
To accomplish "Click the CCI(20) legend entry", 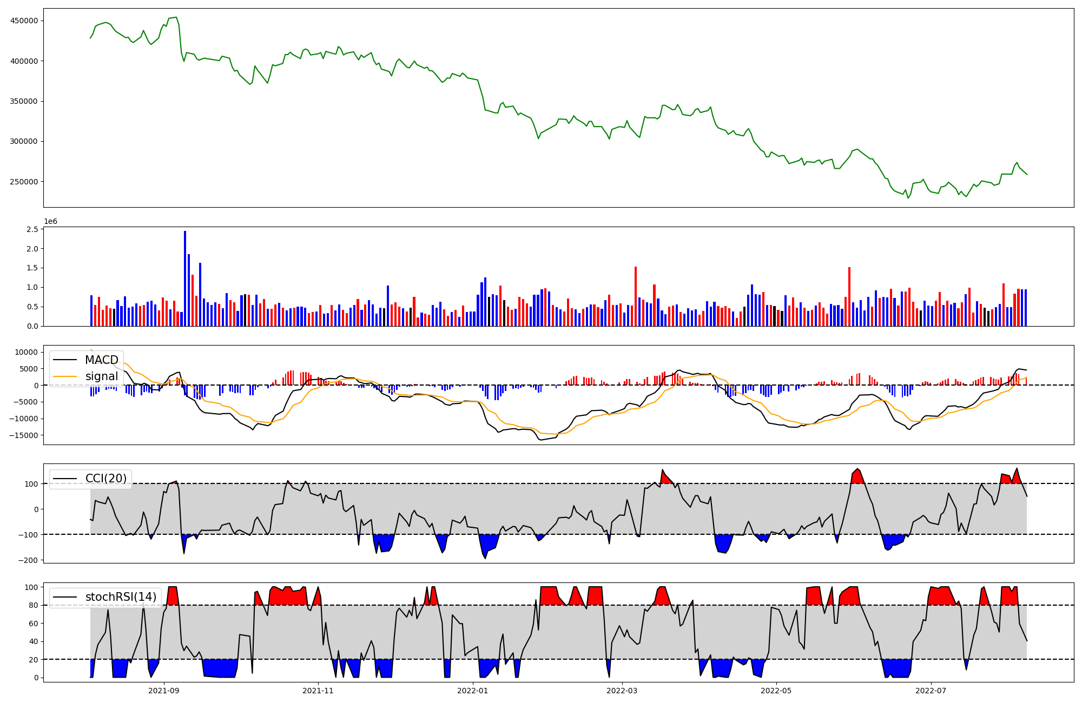I will [106, 479].
